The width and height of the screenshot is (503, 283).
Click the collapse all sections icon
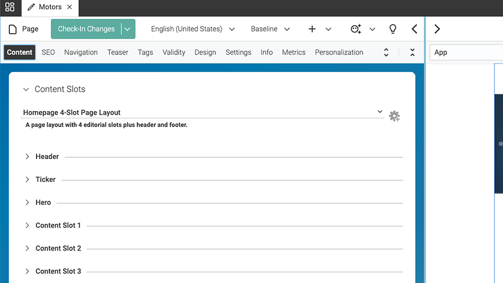click(412, 52)
